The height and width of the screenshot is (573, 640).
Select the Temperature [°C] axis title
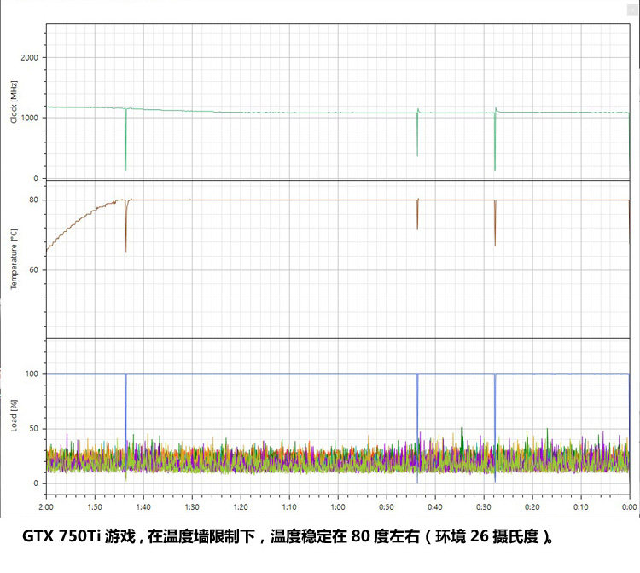(x=14, y=259)
